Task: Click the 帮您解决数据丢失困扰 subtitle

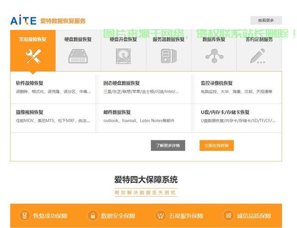Action: click(x=145, y=192)
